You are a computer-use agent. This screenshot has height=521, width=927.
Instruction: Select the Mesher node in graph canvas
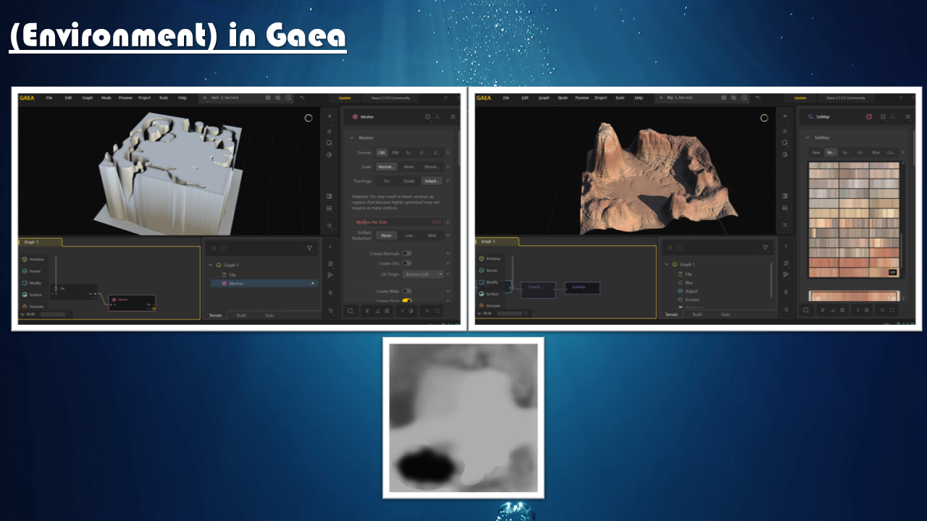[132, 302]
